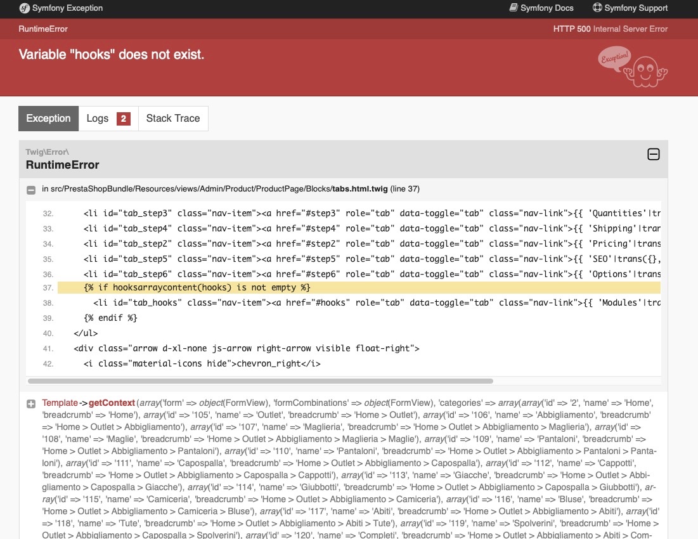698x539 pixels.
Task: Switch to the Stack Trace tab
Action: point(173,119)
